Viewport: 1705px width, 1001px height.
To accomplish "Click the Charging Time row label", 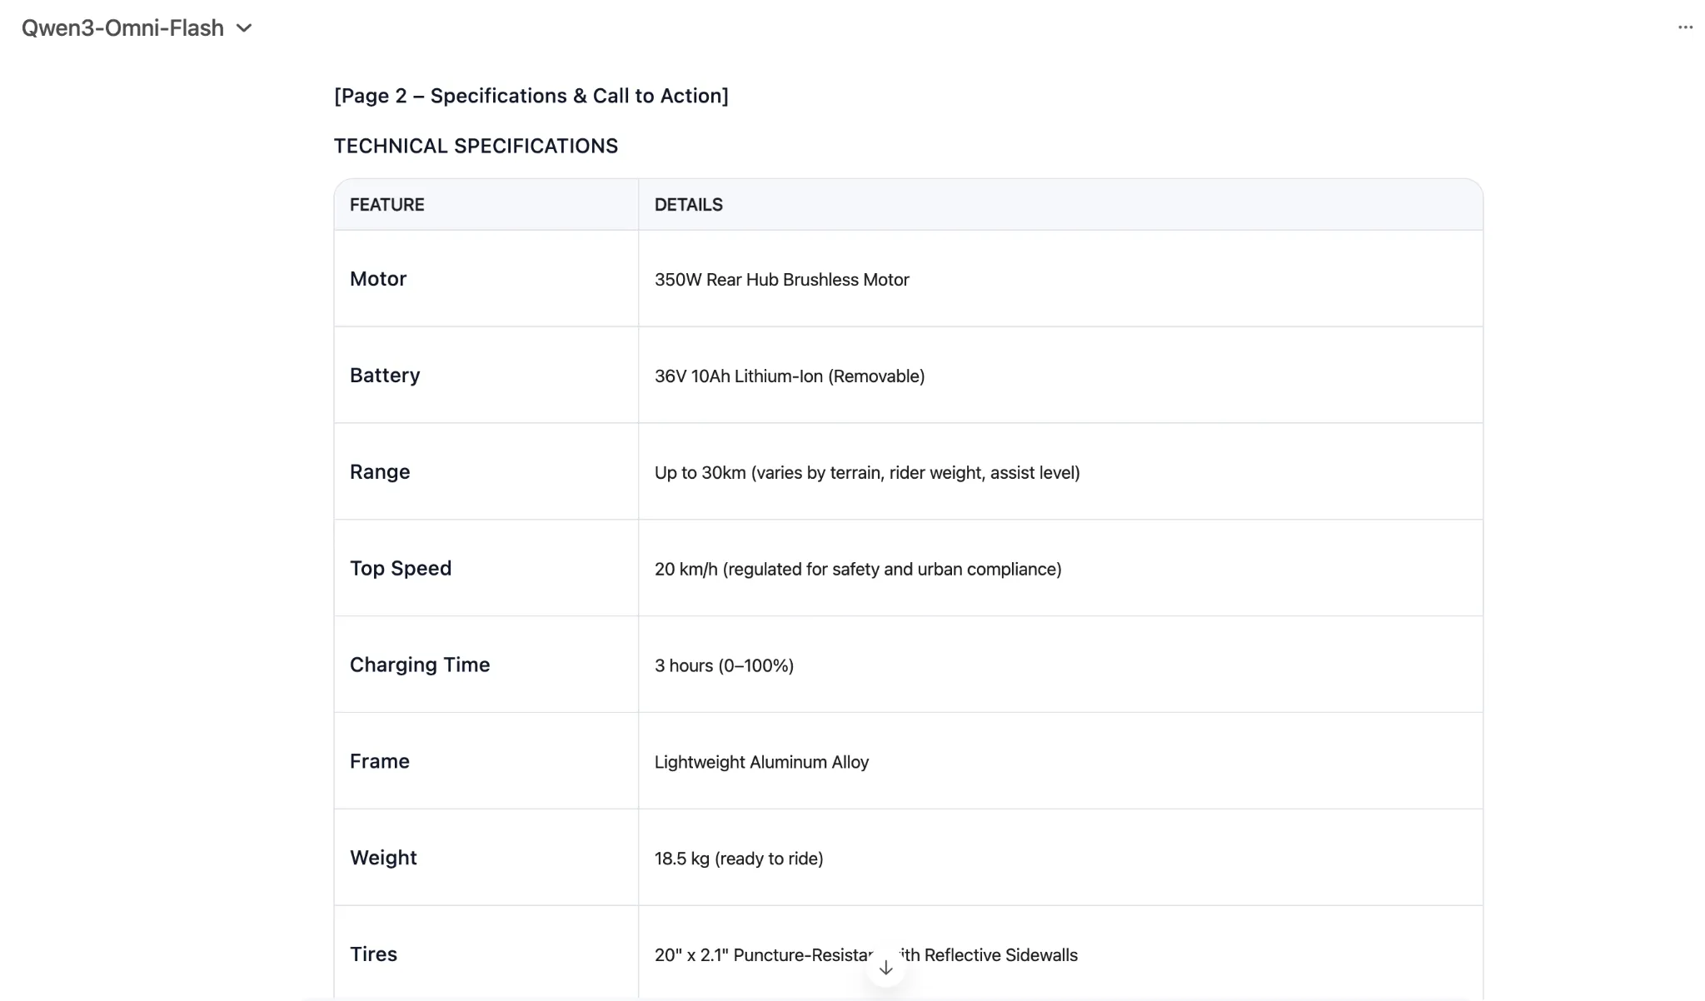I will tap(420, 665).
